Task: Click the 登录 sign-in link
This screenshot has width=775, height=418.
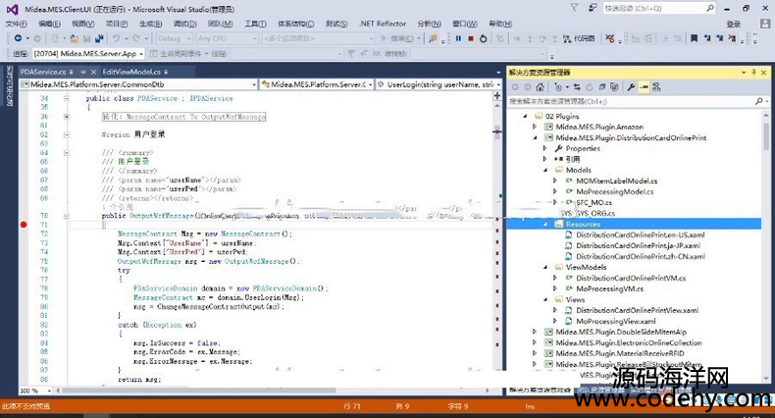Action: coord(734,25)
